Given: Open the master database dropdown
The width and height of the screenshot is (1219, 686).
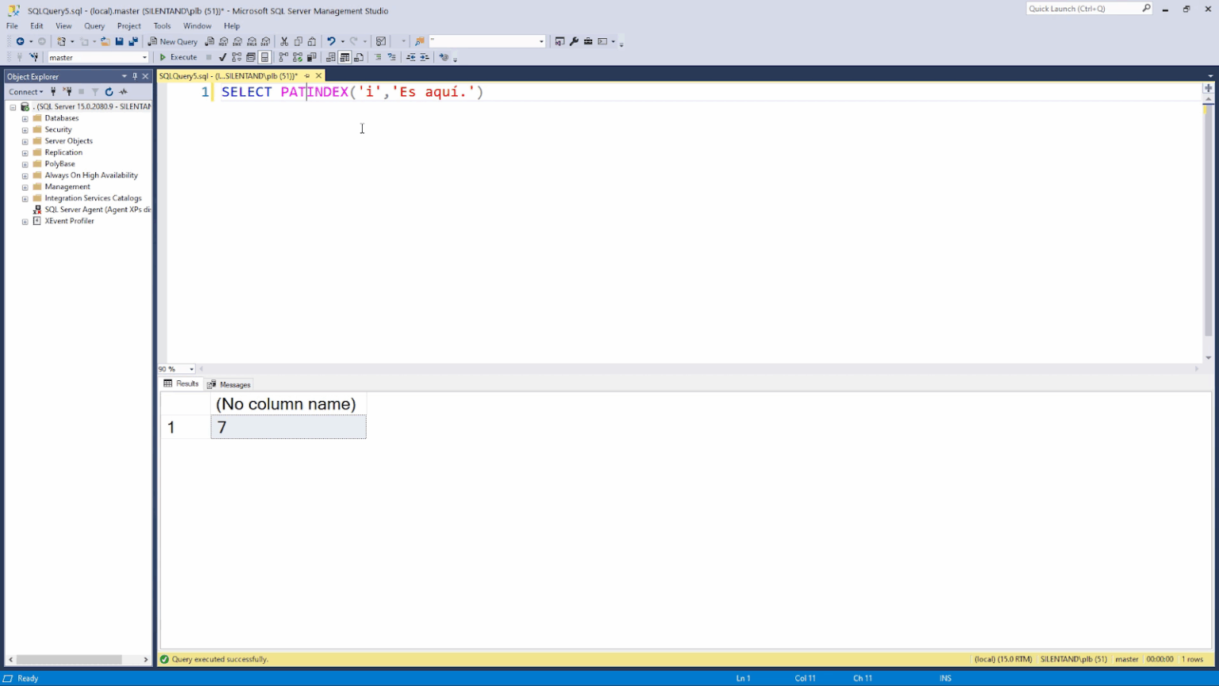Looking at the screenshot, I should coord(145,57).
